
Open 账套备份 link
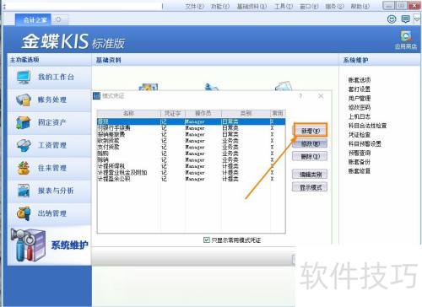tap(360, 162)
